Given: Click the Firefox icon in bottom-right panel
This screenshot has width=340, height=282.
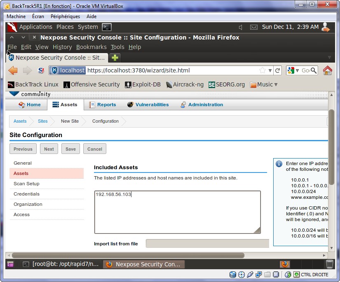Looking at the screenshot, I should click(x=285, y=264).
